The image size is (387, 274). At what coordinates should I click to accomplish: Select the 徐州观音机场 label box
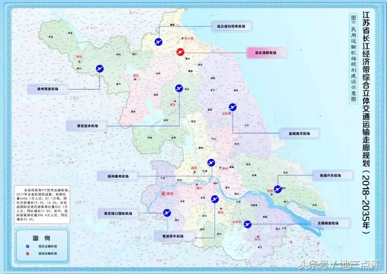click(48, 89)
